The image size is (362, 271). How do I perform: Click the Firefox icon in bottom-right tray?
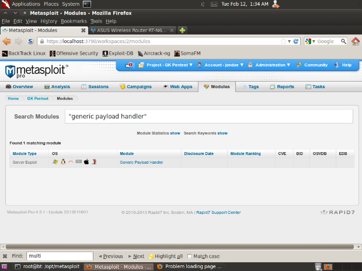[x=328, y=267]
